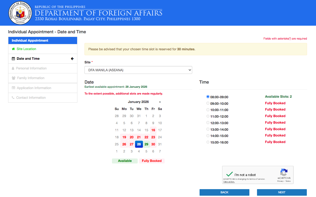Image resolution: width=316 pixels, height=197 pixels.
Task: Select the 08:00-09:00 time slot
Action: [207, 96]
